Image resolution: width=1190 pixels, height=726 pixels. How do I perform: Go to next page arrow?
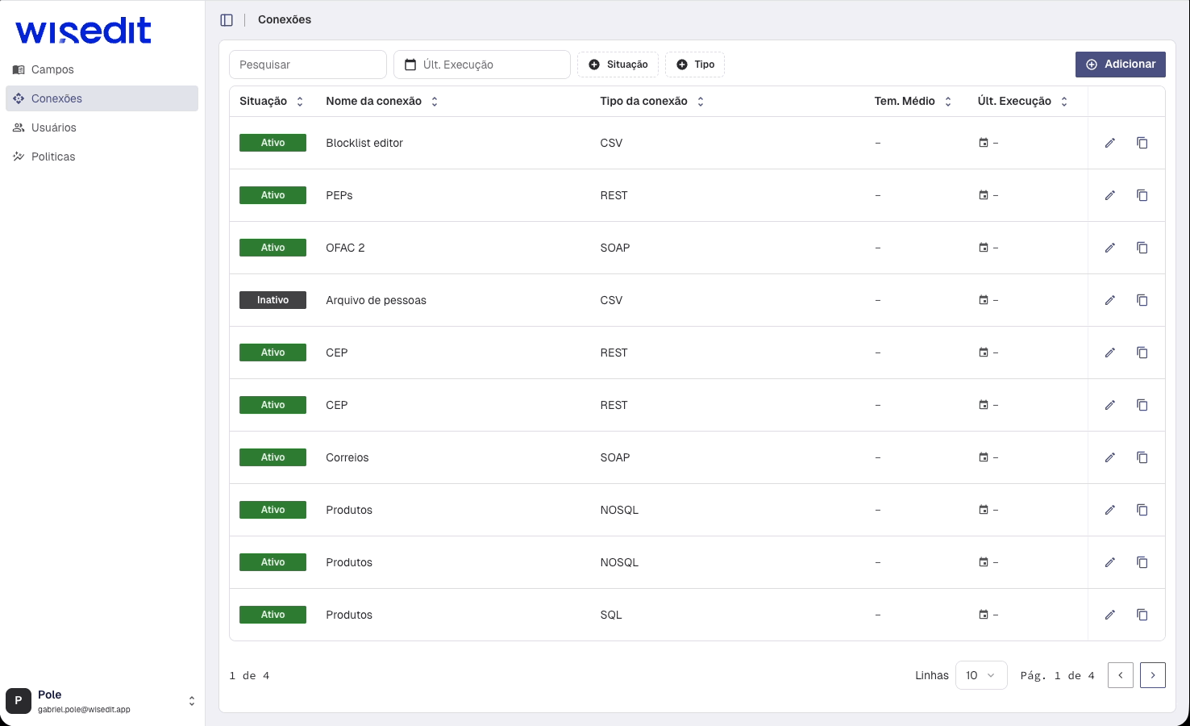[1152, 675]
